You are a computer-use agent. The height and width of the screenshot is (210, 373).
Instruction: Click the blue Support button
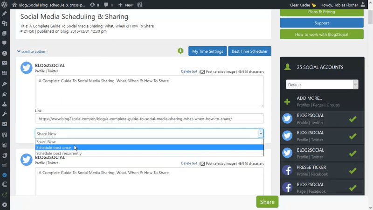coord(322,23)
